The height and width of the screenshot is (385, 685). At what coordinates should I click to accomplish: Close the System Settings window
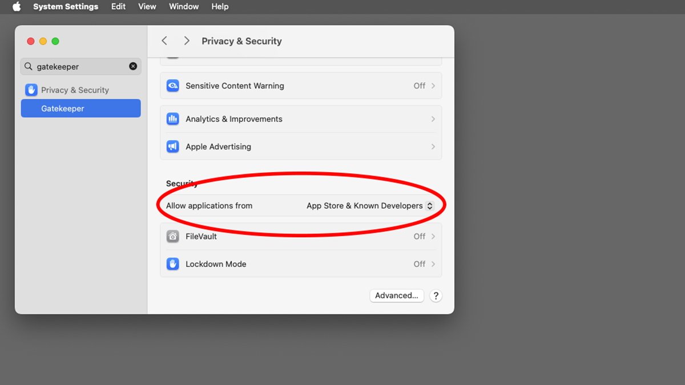click(x=31, y=41)
